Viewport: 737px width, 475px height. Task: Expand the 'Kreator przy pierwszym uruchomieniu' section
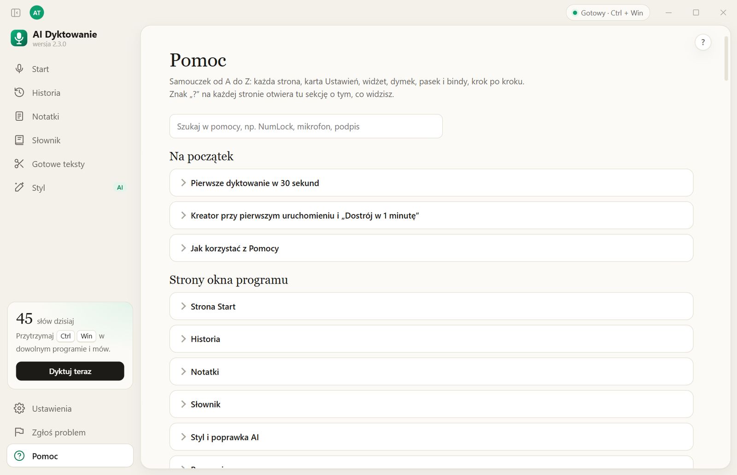431,215
